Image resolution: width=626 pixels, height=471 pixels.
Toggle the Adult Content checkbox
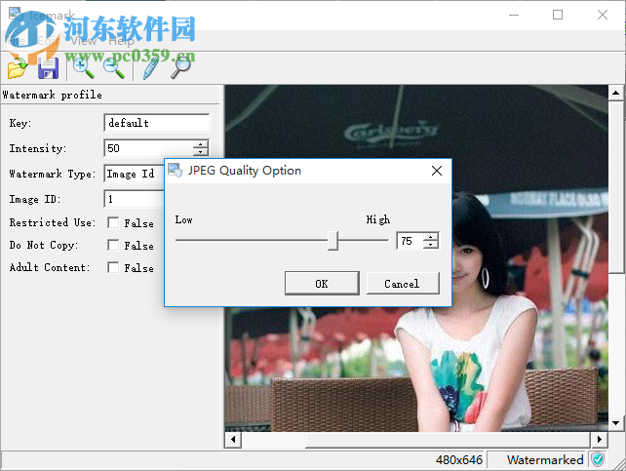113,267
